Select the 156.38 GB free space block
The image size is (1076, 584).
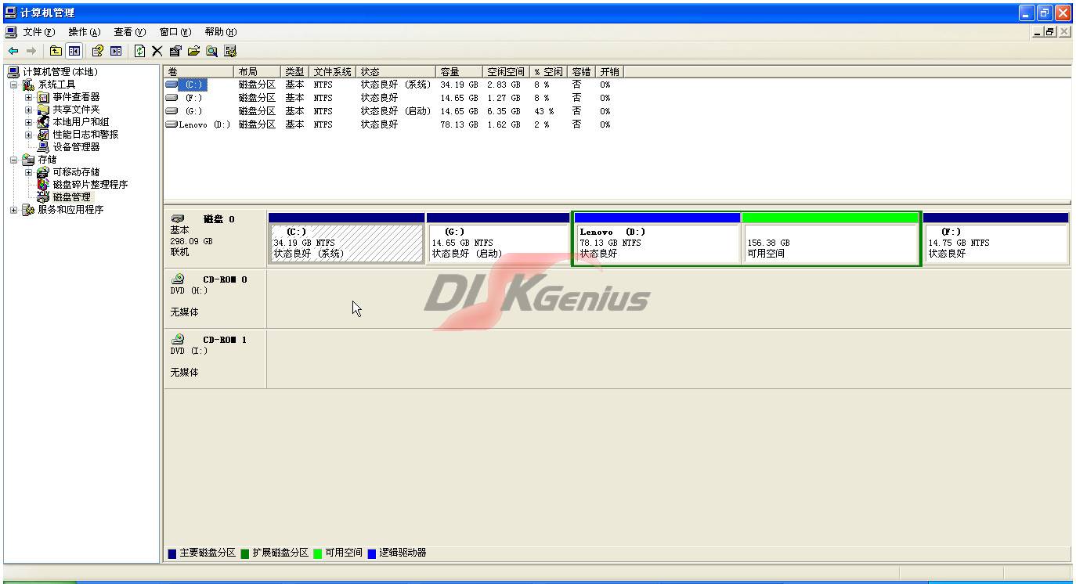coord(830,243)
